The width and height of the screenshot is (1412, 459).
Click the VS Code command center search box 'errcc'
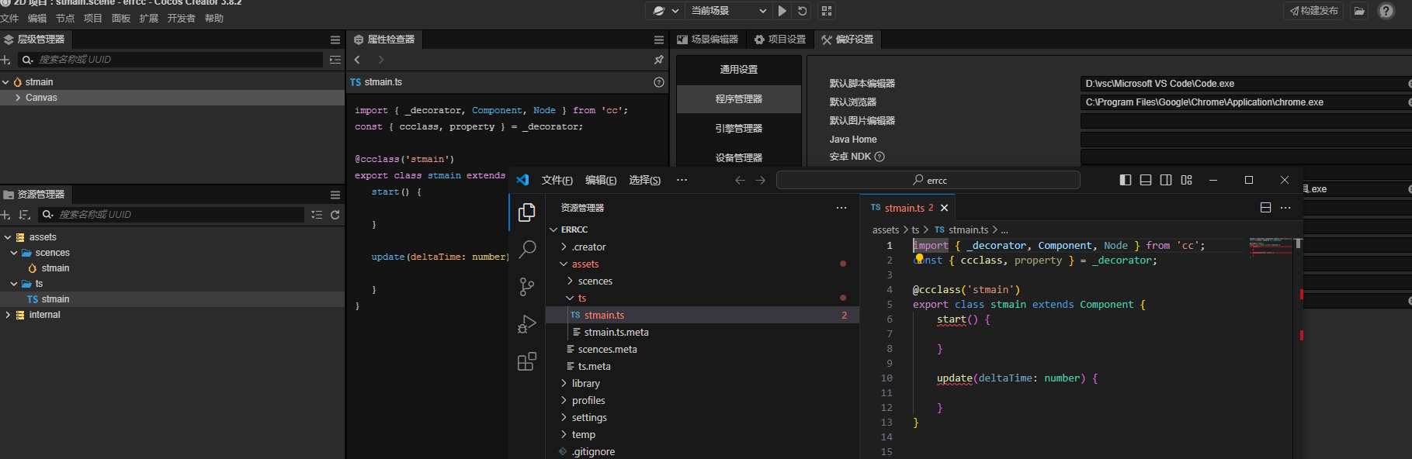[928, 180]
